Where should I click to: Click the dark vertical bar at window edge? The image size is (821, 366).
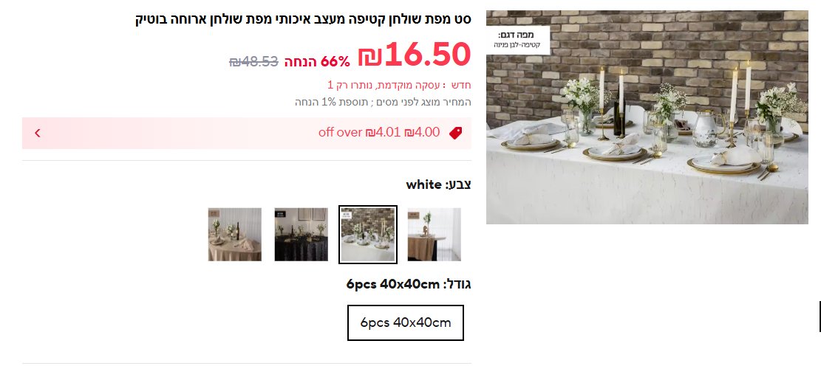[820, 317]
